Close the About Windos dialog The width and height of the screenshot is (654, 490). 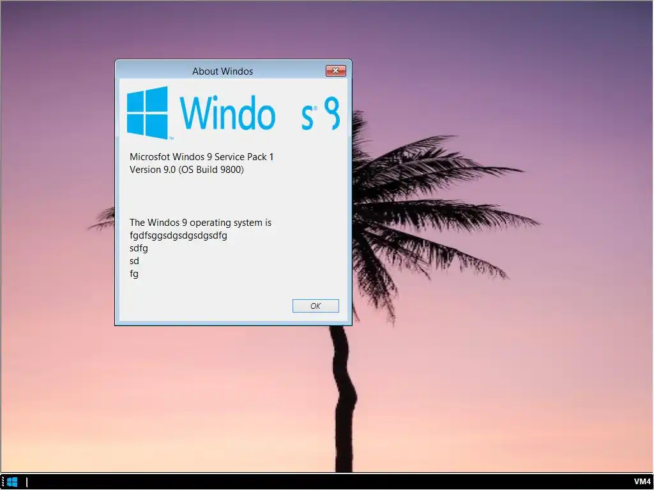(x=335, y=71)
